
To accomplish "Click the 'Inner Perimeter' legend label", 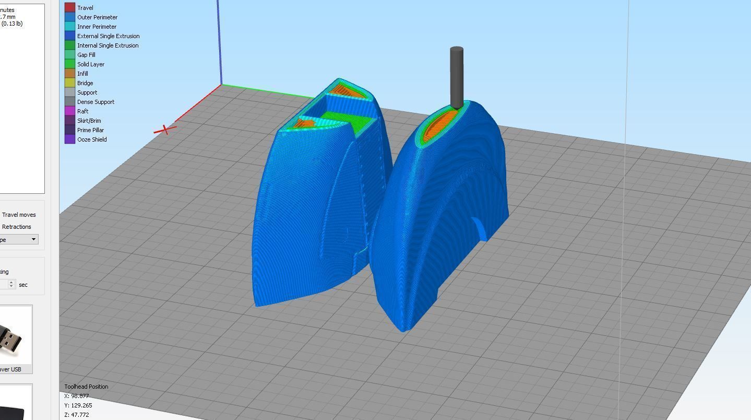I will 97,27.
